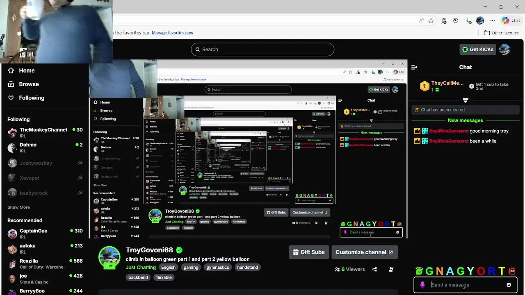Viewport: 525px width, 295px height.
Task: Insert the red O letter emote above main chat input
Action: click(481, 271)
